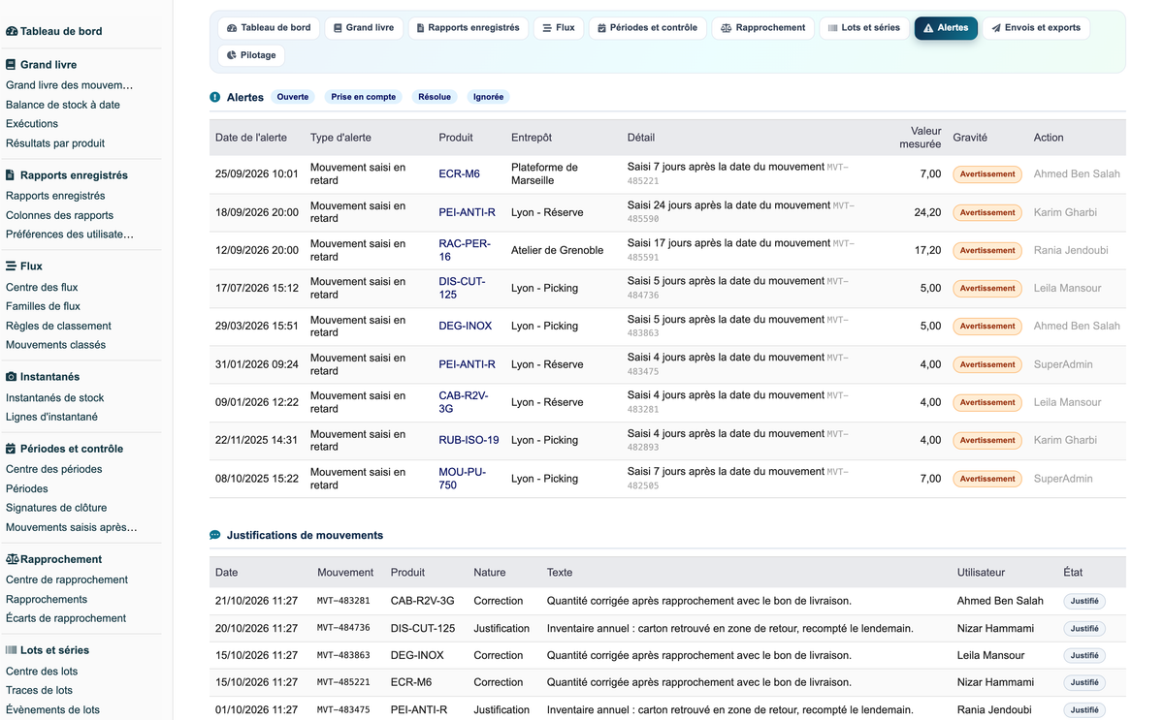Open Signatures de clôture sidebar link
Viewport: 1164px width, 720px height.
point(56,508)
